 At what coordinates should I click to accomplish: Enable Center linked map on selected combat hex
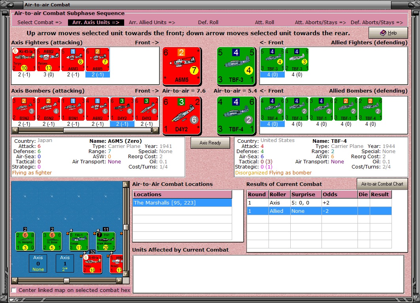[x=14, y=290]
